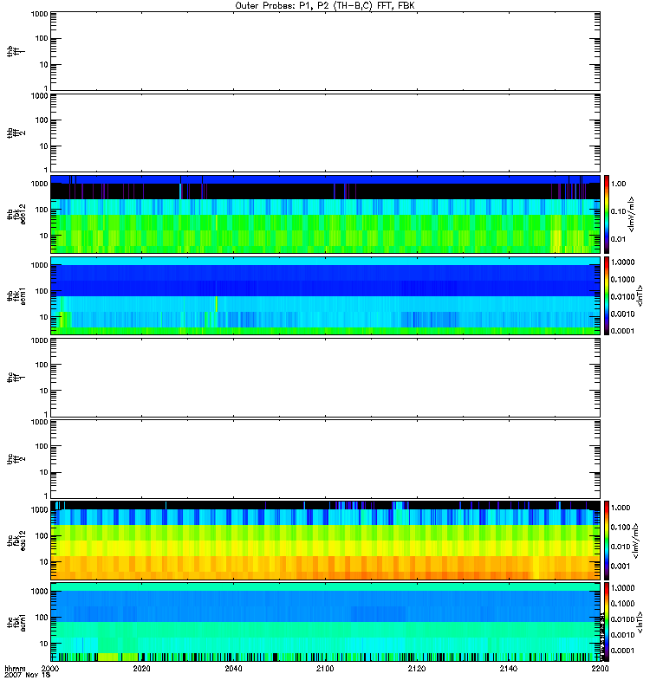Click the thb fbk edc12 spectrogram panel
650x693 pixels.
pos(325,214)
